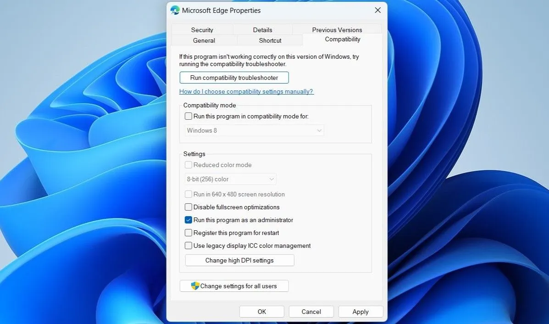
Task: Click the 'Settings' group label
Action: pyautogui.click(x=194, y=154)
